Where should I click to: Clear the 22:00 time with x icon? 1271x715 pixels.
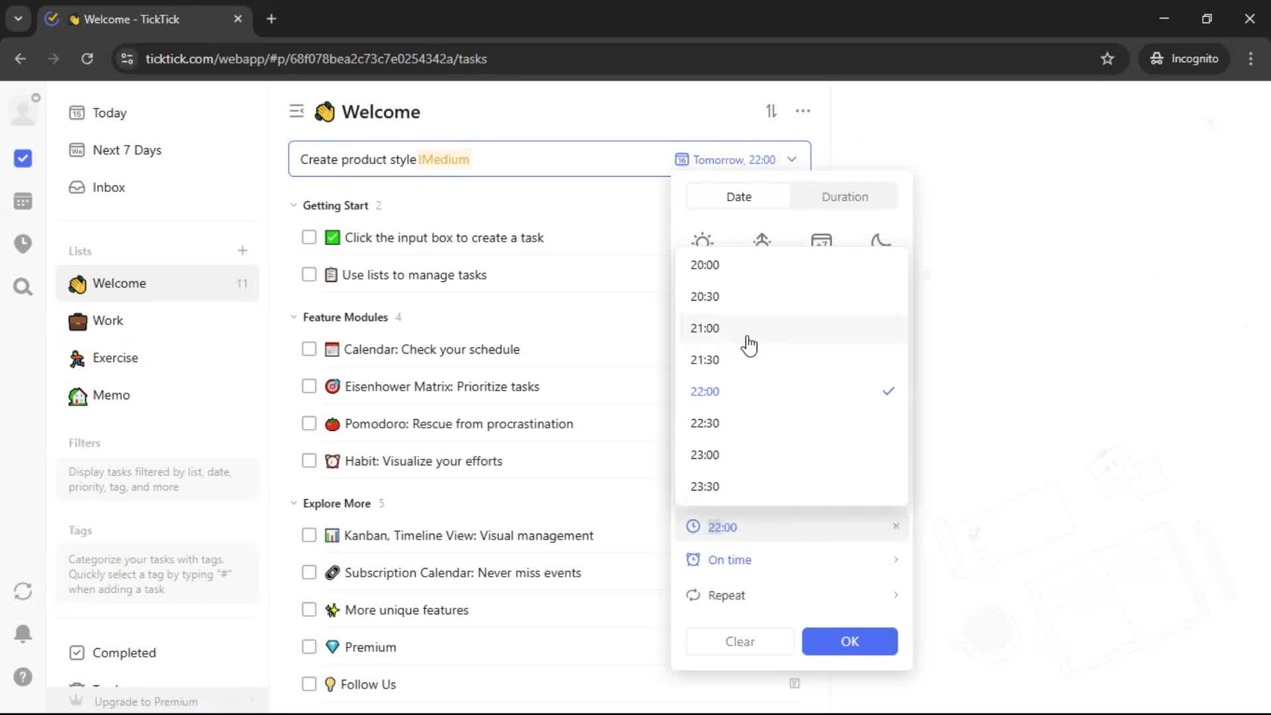(896, 526)
